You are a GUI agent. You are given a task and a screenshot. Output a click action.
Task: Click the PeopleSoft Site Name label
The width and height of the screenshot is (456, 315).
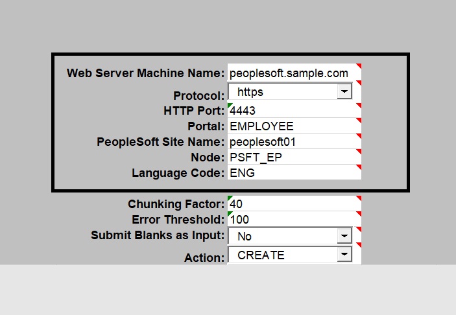point(160,142)
